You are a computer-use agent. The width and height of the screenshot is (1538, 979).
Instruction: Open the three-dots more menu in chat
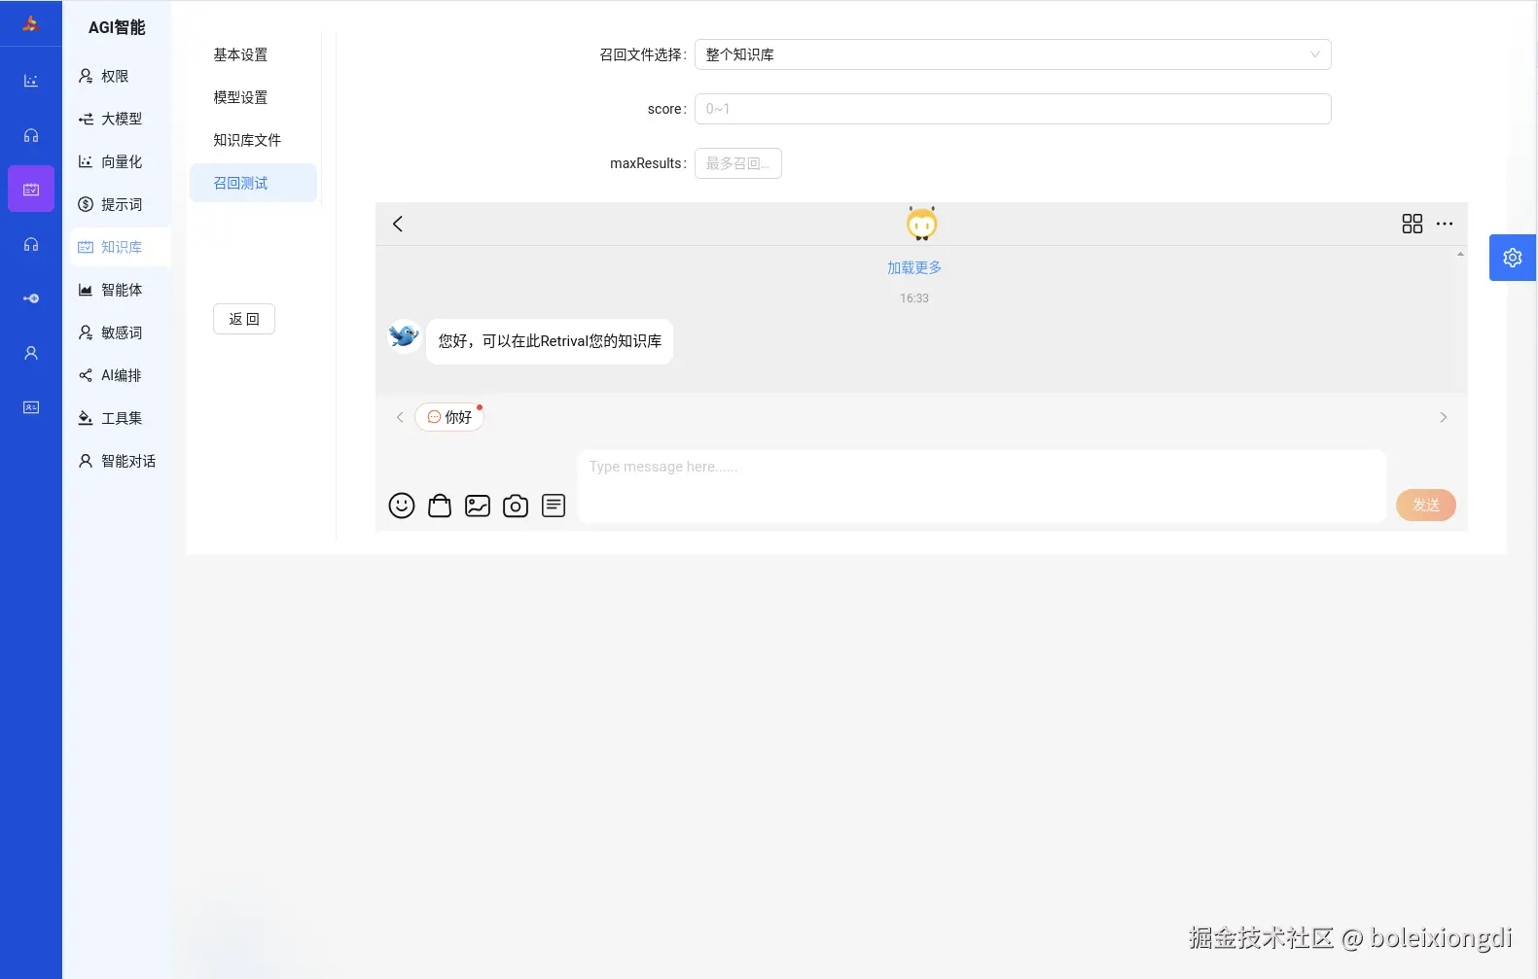pos(1445,224)
